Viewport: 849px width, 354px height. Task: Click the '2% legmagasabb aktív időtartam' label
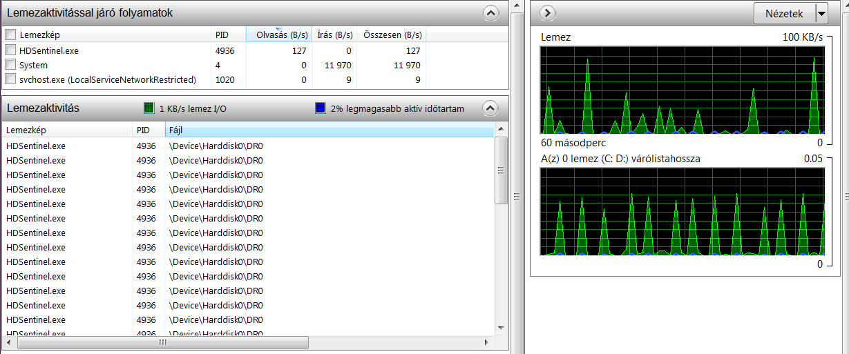coord(397,108)
